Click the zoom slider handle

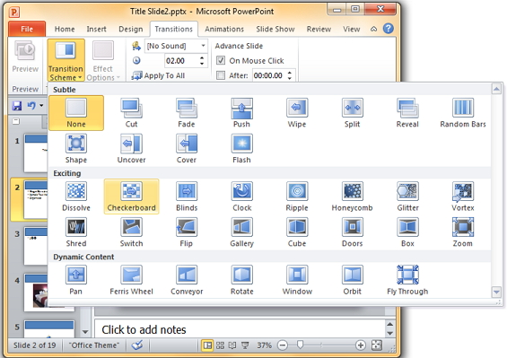[300, 345]
